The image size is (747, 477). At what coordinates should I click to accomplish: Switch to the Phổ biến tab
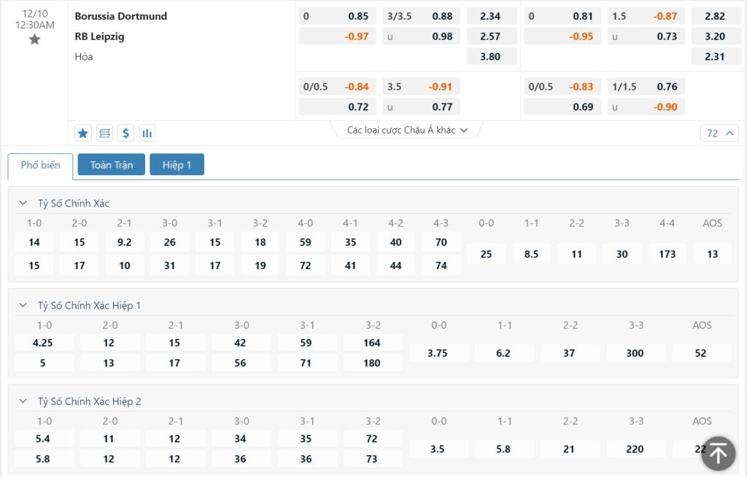point(41,166)
